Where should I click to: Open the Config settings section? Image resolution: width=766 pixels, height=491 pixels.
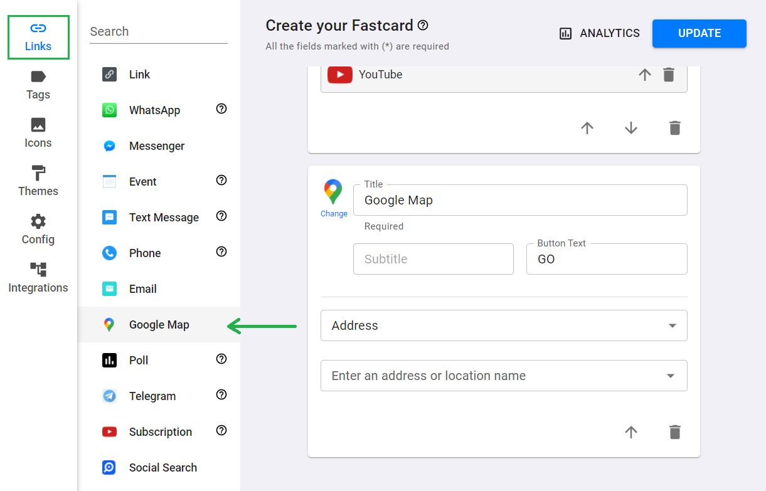[x=38, y=230]
